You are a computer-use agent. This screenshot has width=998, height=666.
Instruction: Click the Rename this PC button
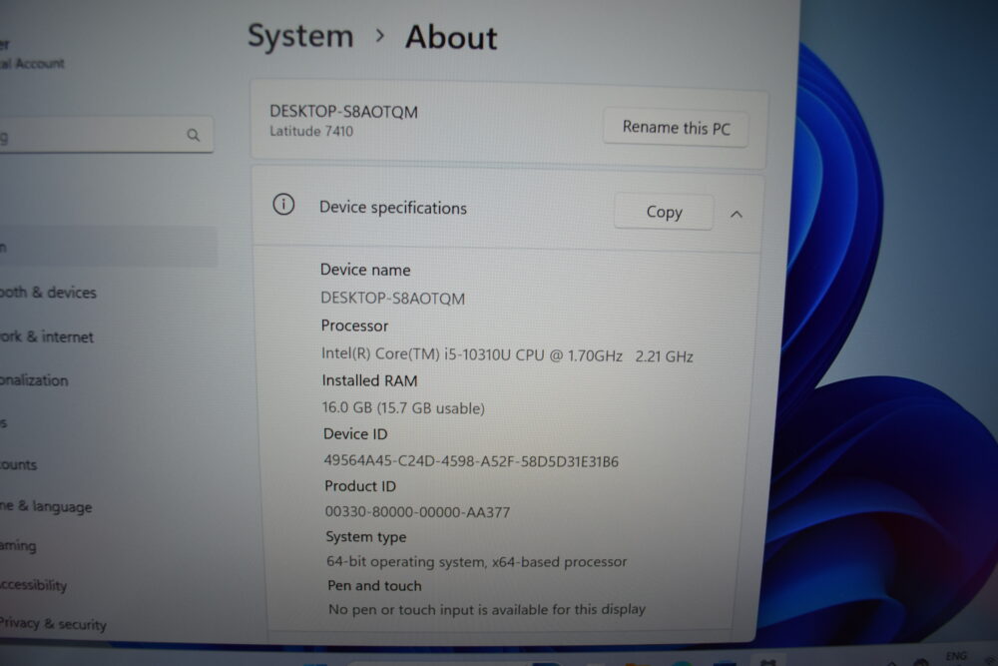676,128
